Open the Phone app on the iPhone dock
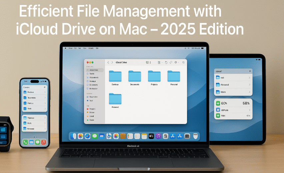 [25, 142]
